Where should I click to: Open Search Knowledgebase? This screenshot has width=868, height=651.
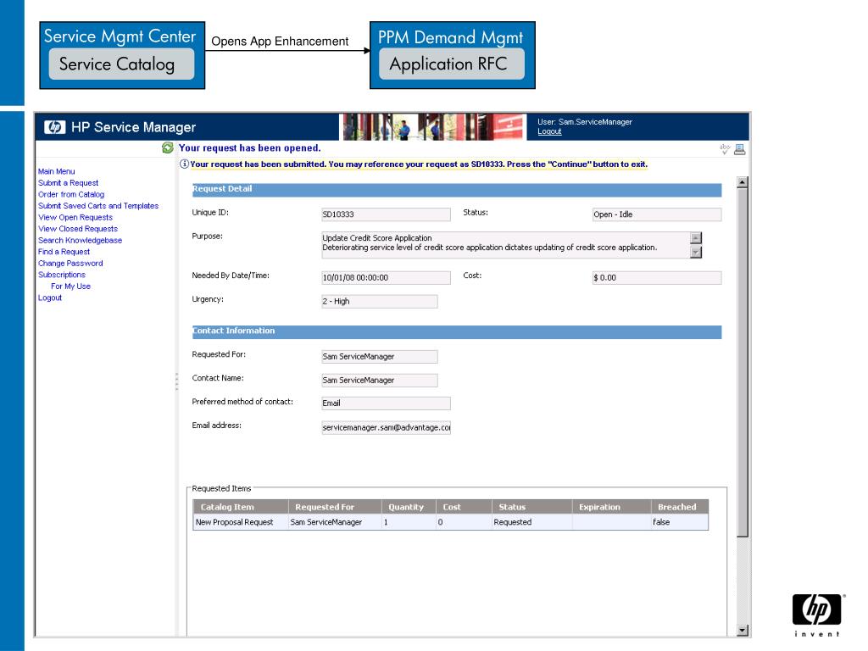point(81,240)
